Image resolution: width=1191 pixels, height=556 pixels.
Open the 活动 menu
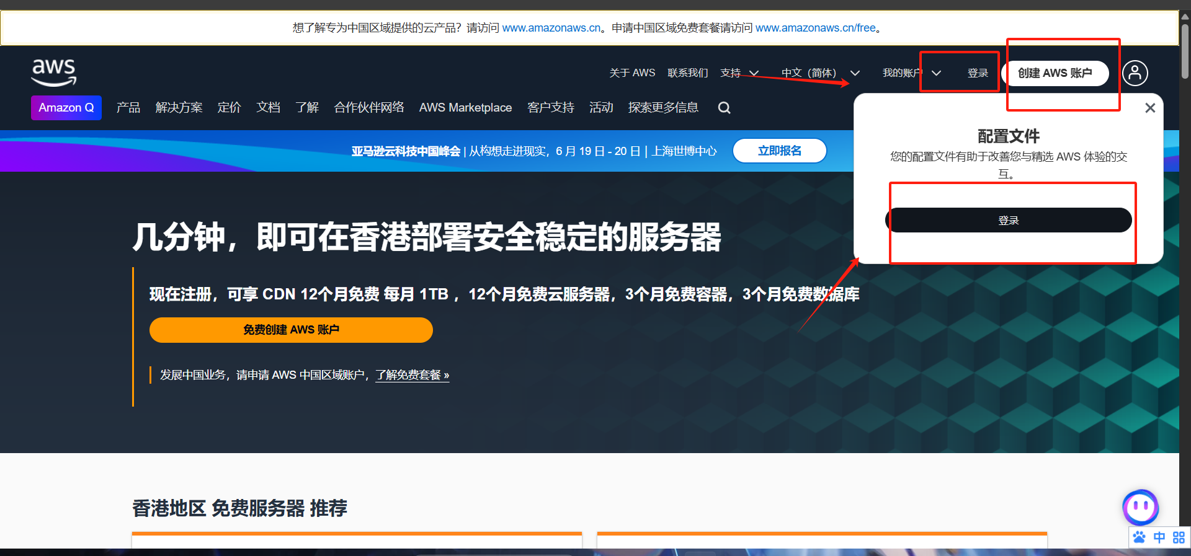coord(601,108)
